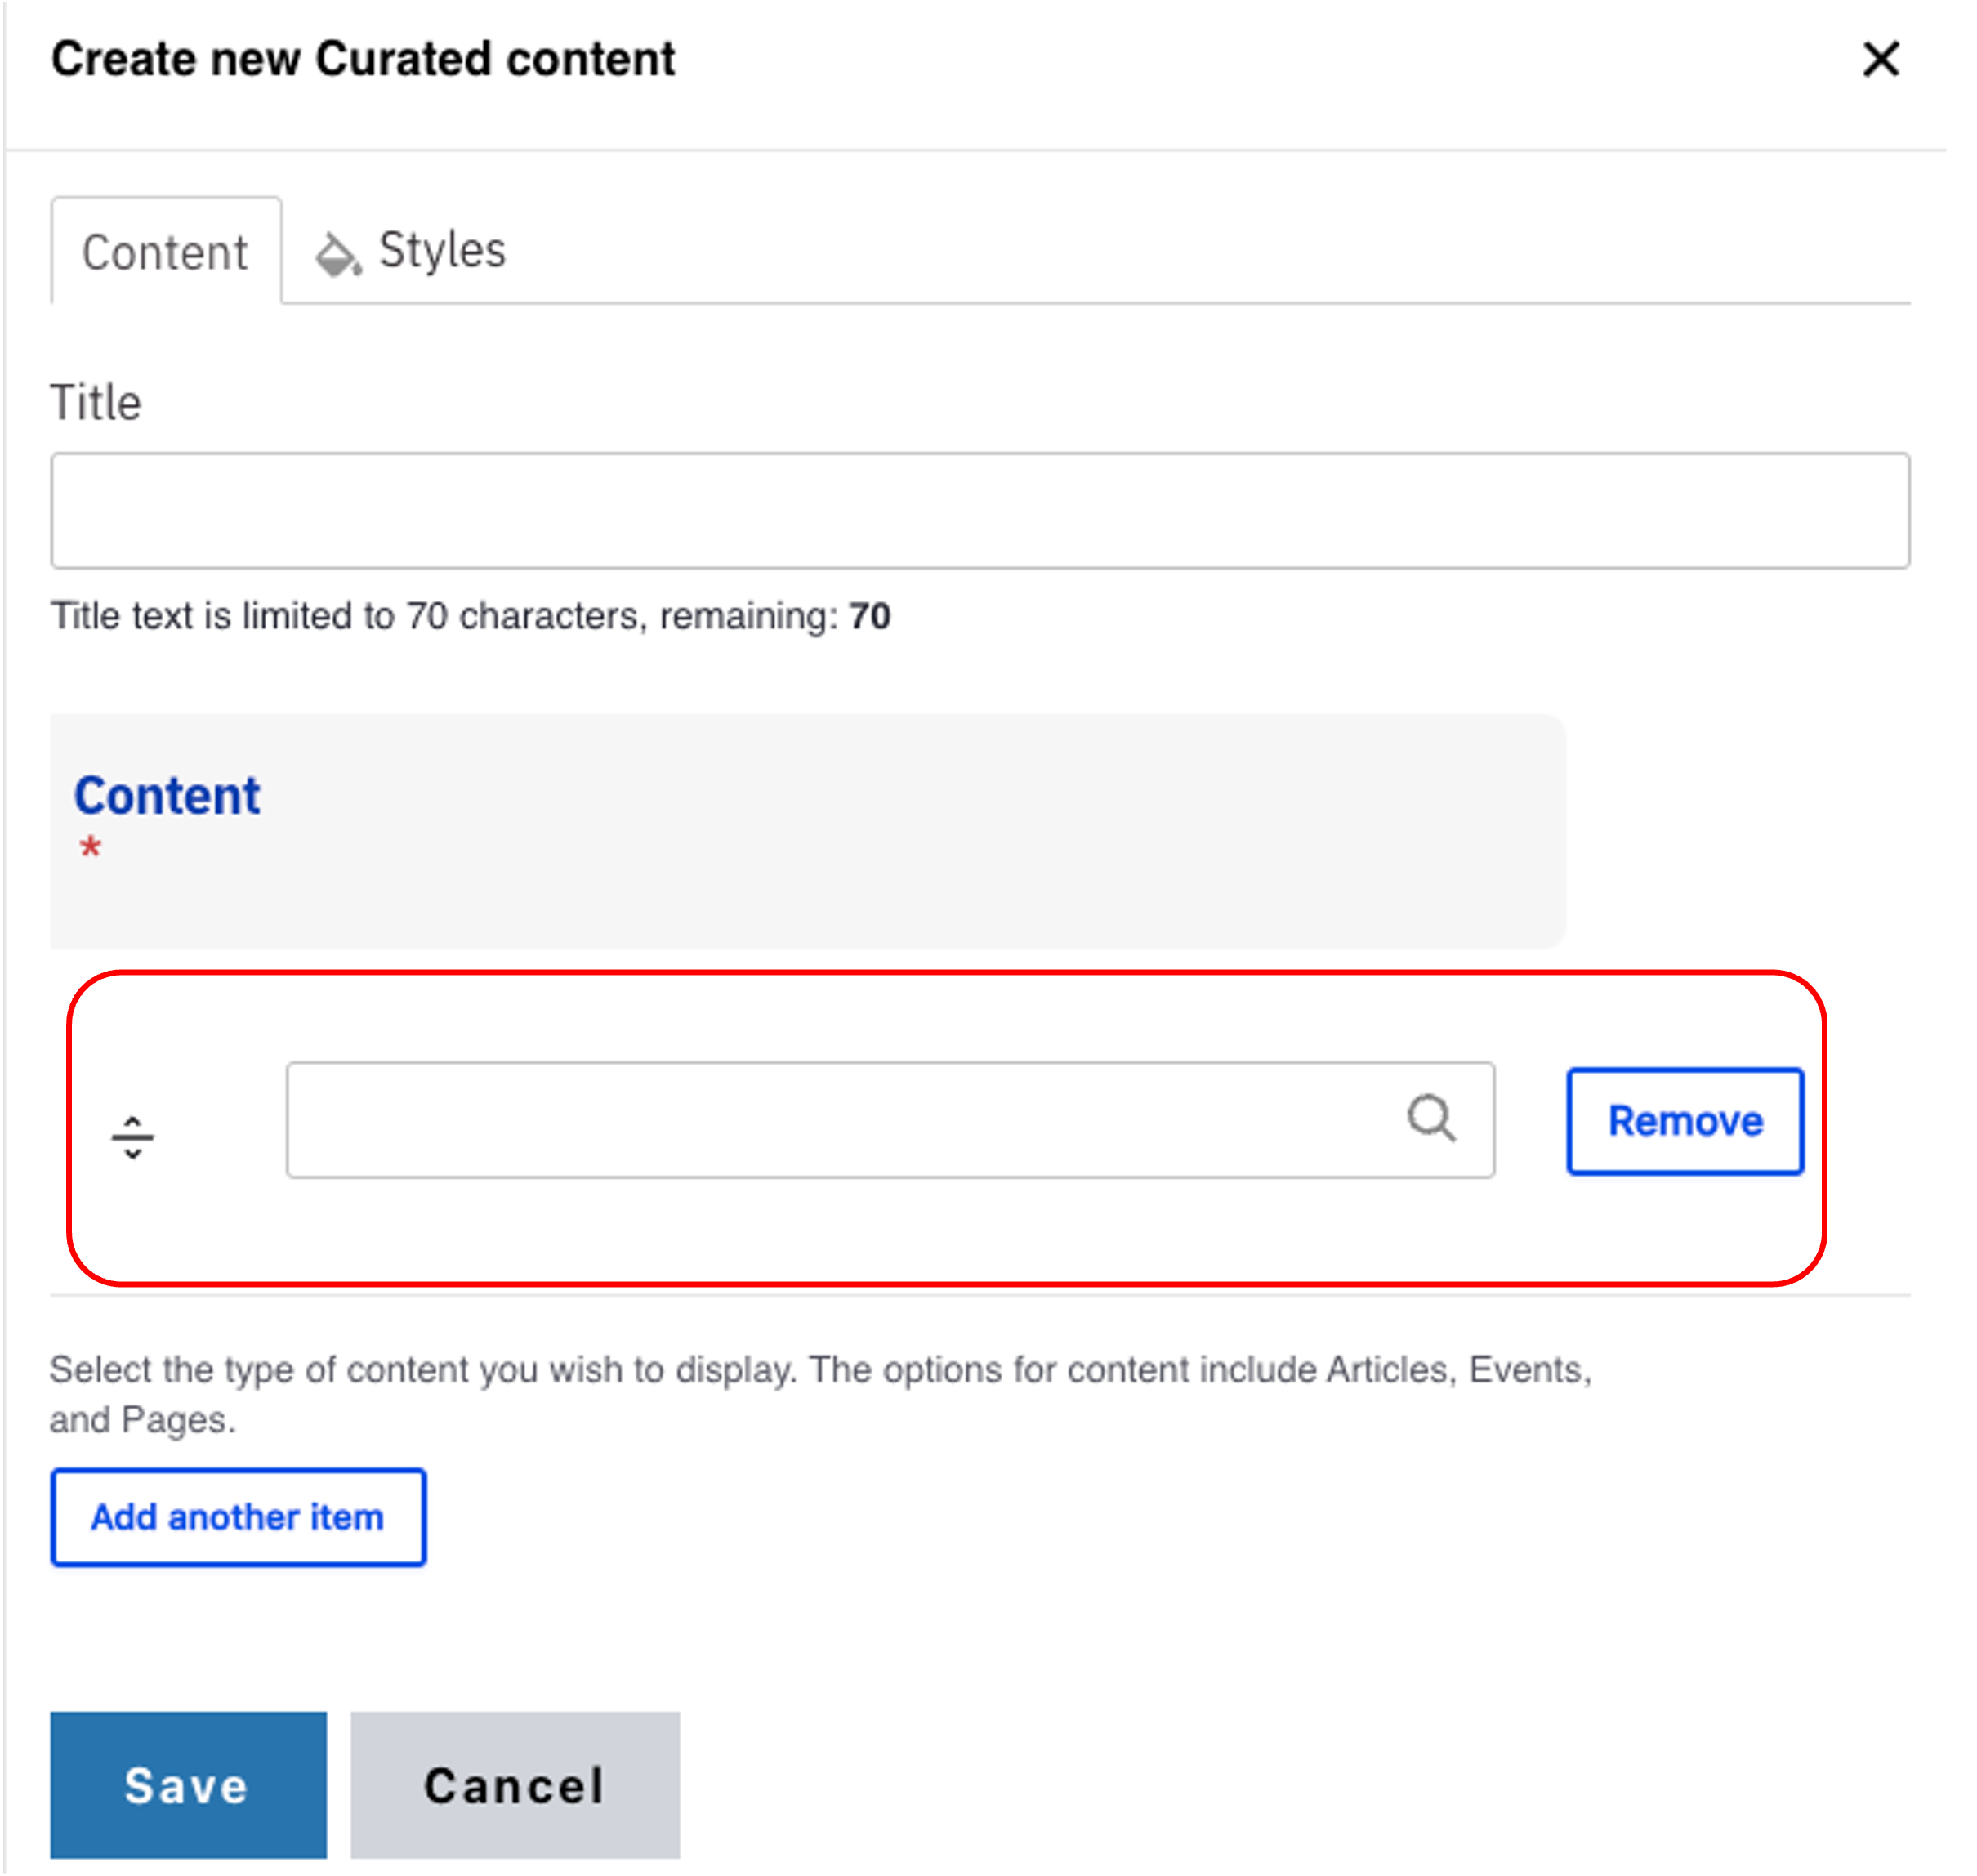Click the paint bucket Styles icon

(x=337, y=254)
